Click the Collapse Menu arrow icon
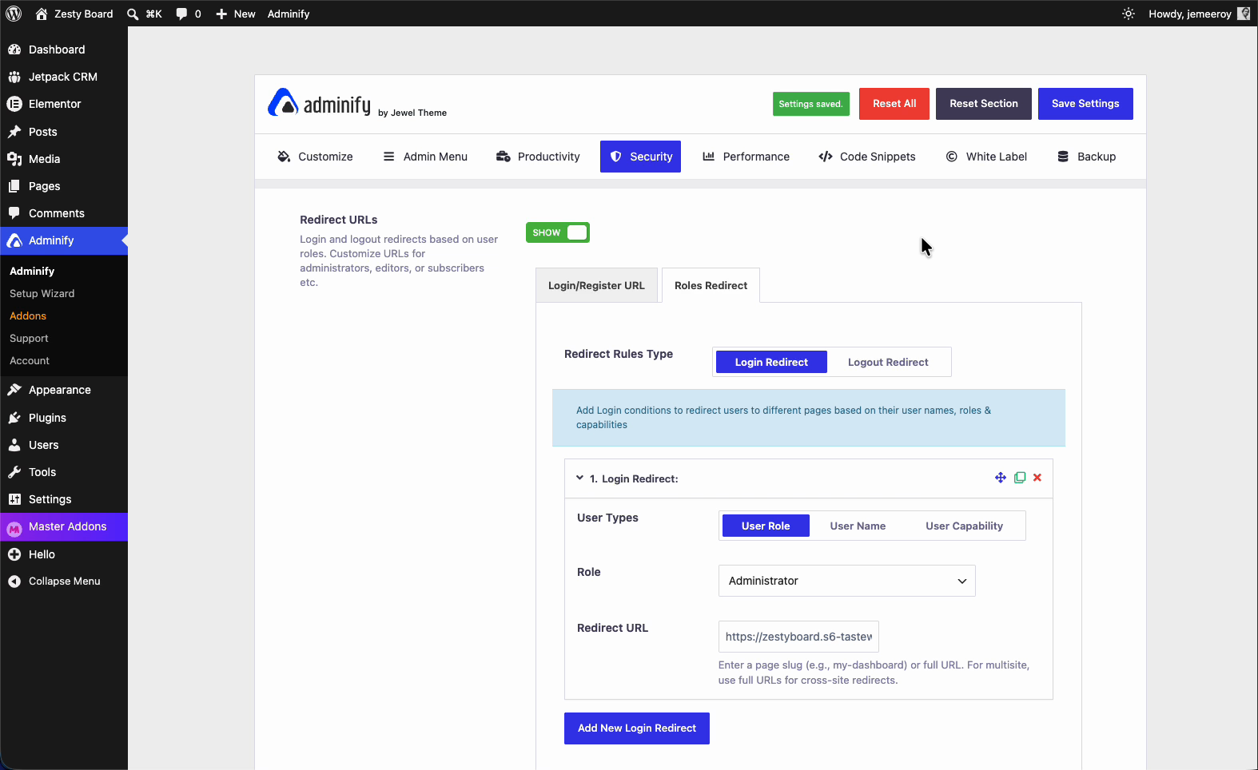The width and height of the screenshot is (1258, 770). pos(14,581)
